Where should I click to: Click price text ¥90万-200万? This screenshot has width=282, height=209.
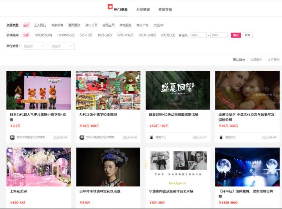click(229, 126)
